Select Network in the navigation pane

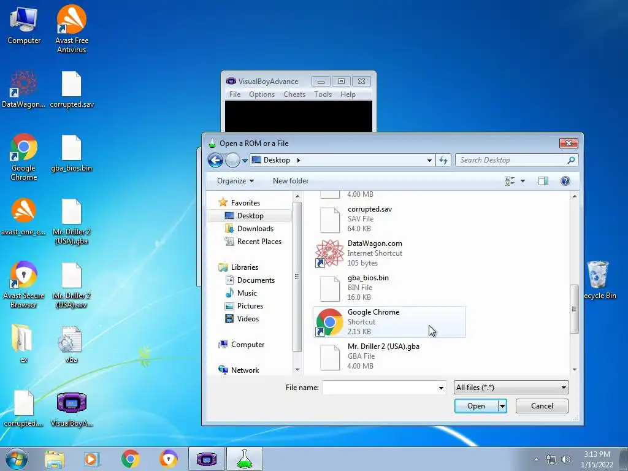245,370
